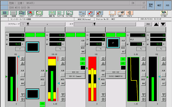Click the cyan setpoint marker on first faceplate
The height and width of the screenshot is (107, 172).
pyautogui.click(x=18, y=57)
